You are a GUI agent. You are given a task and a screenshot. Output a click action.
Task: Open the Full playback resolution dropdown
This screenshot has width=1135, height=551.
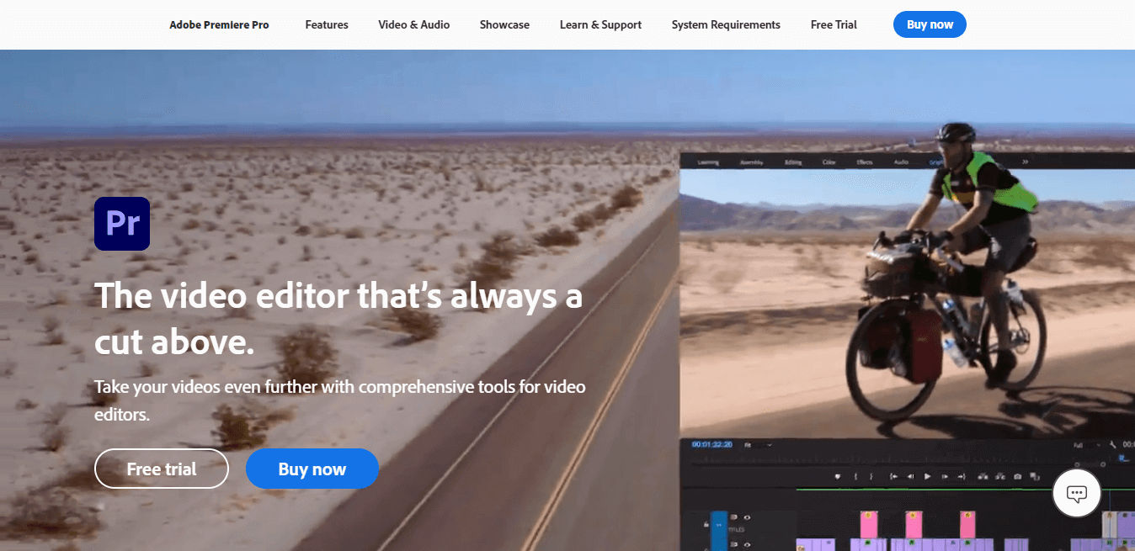pyautogui.click(x=1086, y=445)
